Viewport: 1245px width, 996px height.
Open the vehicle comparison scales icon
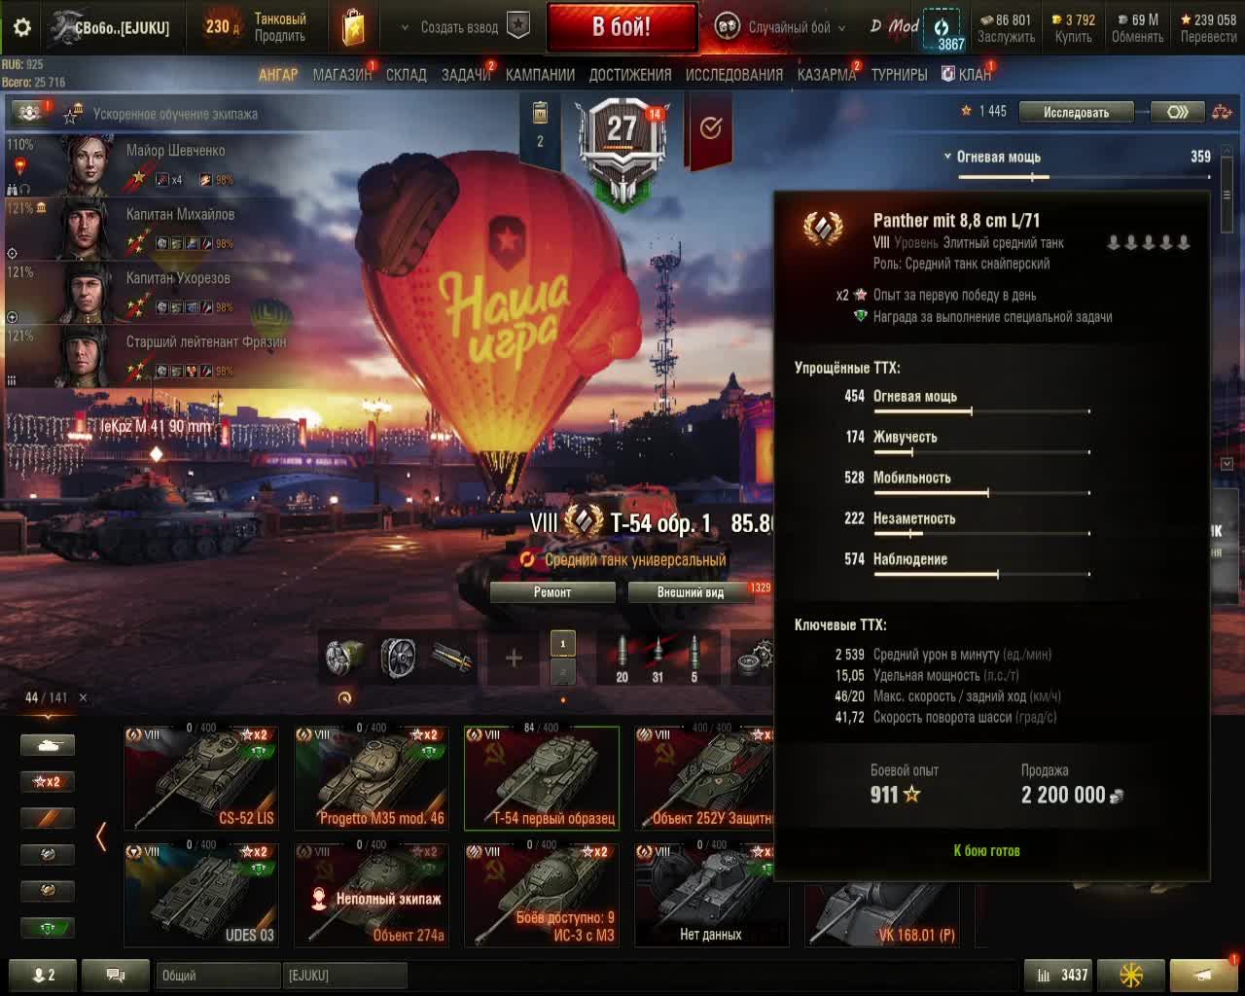point(1222,112)
